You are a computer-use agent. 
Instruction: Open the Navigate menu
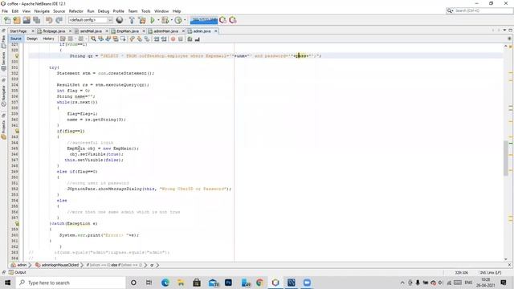pyautogui.click(x=42, y=11)
